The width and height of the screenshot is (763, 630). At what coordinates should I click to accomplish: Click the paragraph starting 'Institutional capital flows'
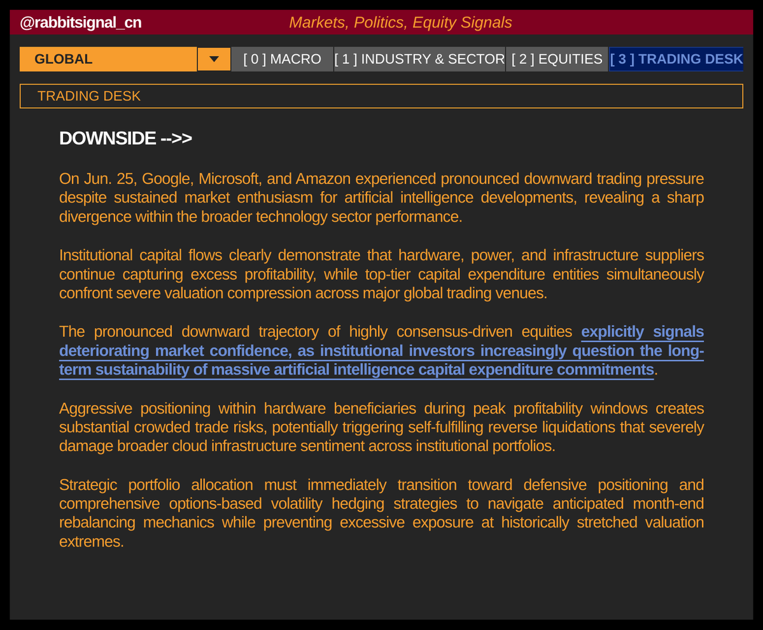(x=382, y=274)
